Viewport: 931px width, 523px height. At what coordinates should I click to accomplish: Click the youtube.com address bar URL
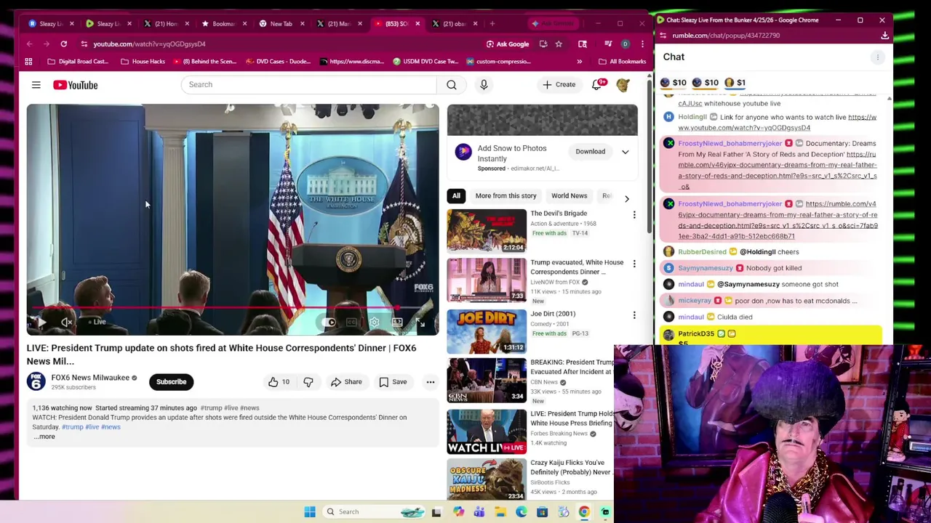pyautogui.click(x=149, y=44)
